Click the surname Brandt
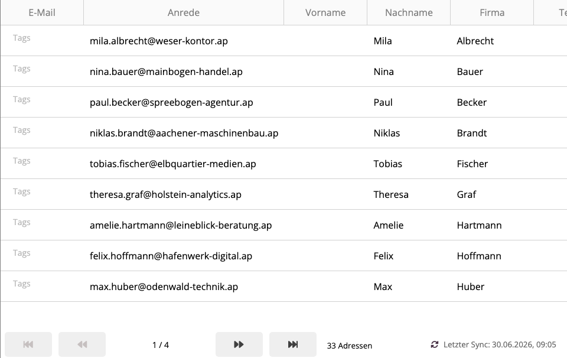 471,133
